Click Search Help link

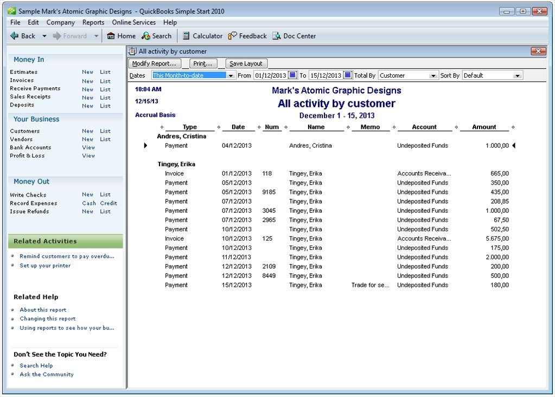pyautogui.click(x=36, y=366)
